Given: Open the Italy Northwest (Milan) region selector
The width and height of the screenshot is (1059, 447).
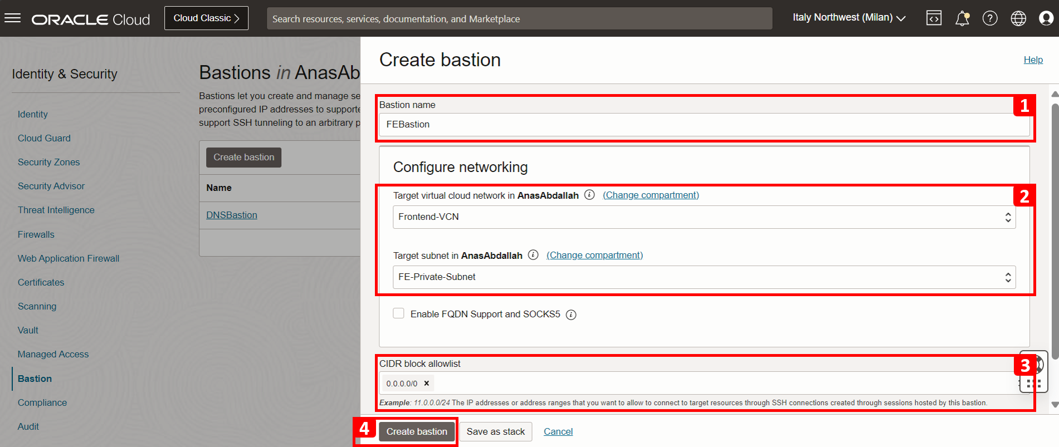Looking at the screenshot, I should (849, 18).
